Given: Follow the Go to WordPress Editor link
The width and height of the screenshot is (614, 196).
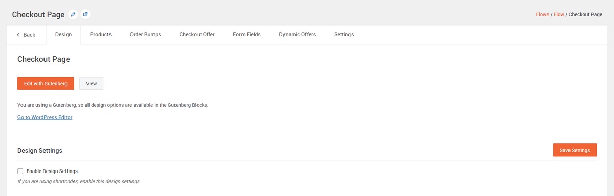Looking at the screenshot, I should [x=45, y=117].
